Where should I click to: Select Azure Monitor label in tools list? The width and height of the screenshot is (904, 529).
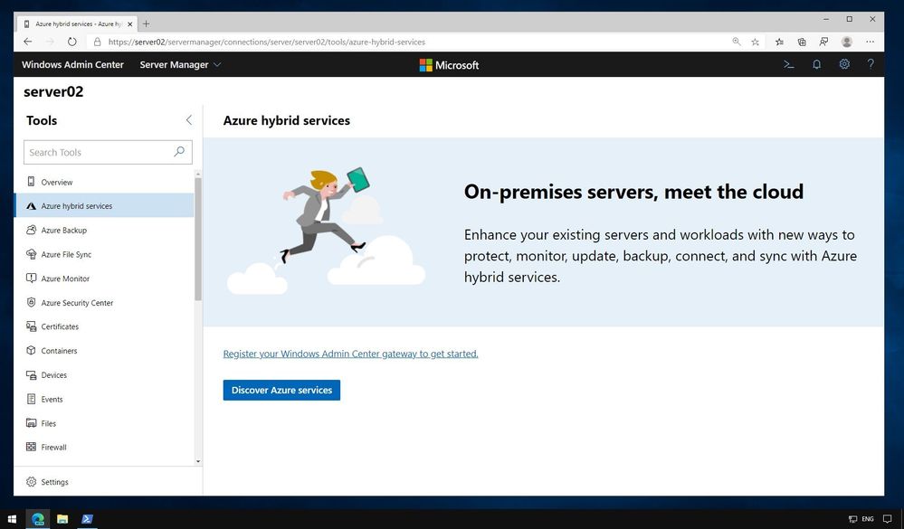click(x=65, y=279)
